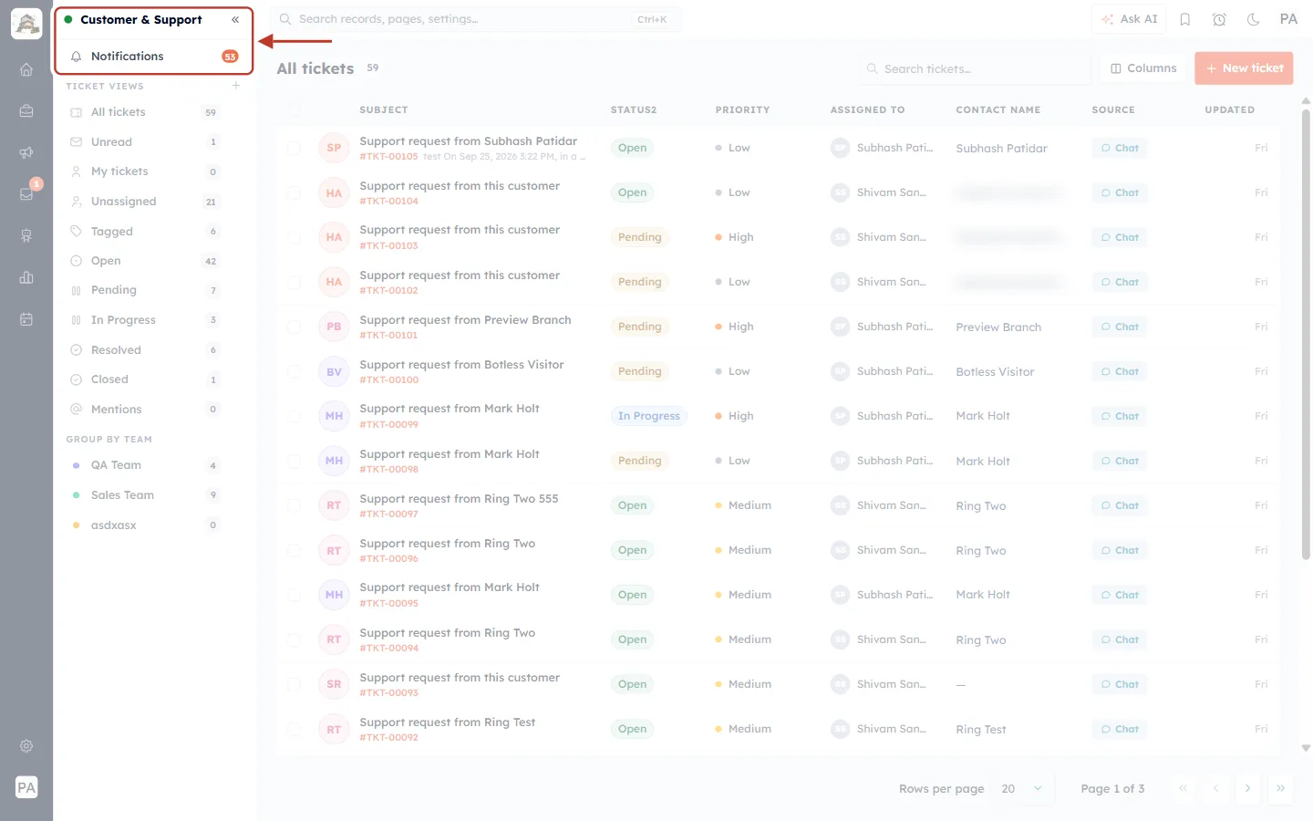Image resolution: width=1313 pixels, height=821 pixels.
Task: Click the SP avatar on TKT-00105 row
Action: coord(334,148)
